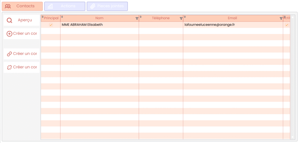Viewport: 299px width, 143px height.
Task: Sort by the Email column arrows
Action: pyautogui.click(x=185, y=17)
